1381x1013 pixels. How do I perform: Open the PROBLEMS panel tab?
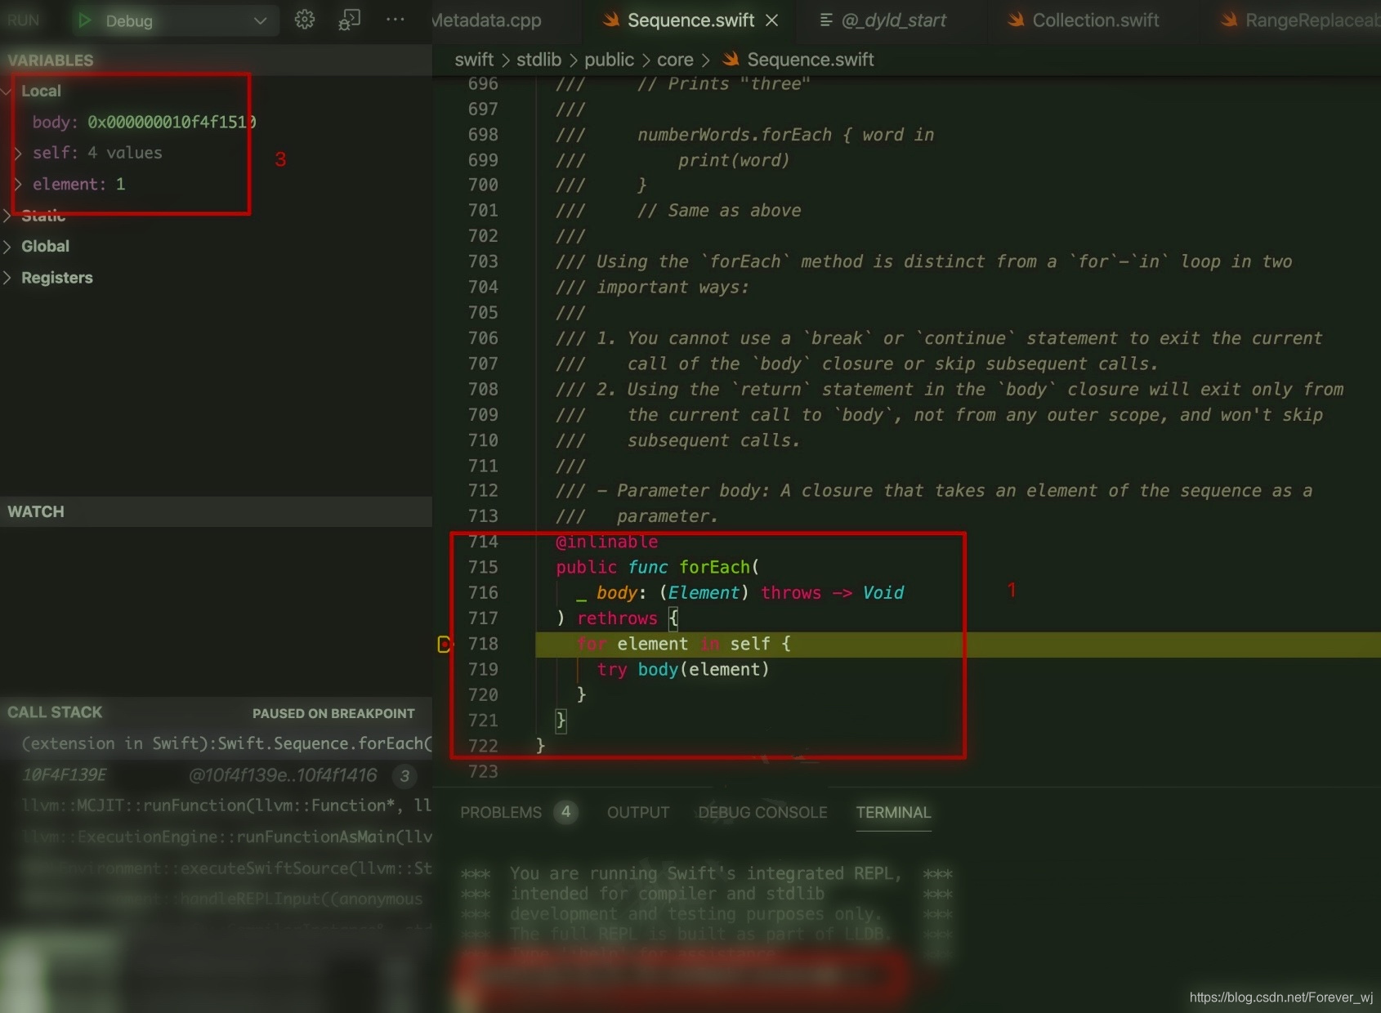tap(500, 813)
